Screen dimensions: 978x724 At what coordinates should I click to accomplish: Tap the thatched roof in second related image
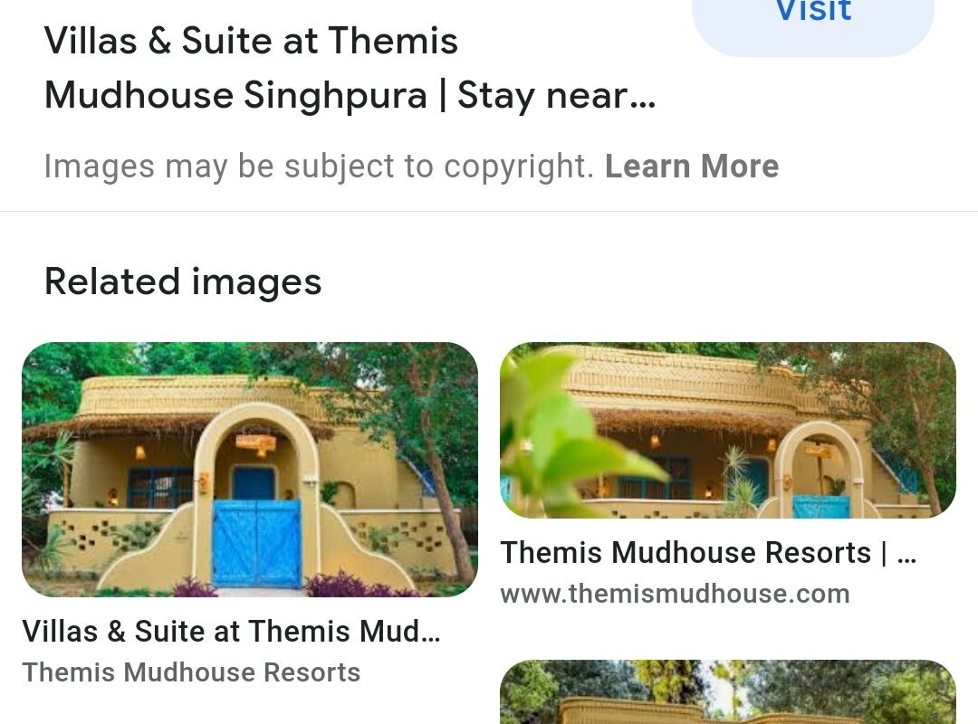(x=686, y=421)
